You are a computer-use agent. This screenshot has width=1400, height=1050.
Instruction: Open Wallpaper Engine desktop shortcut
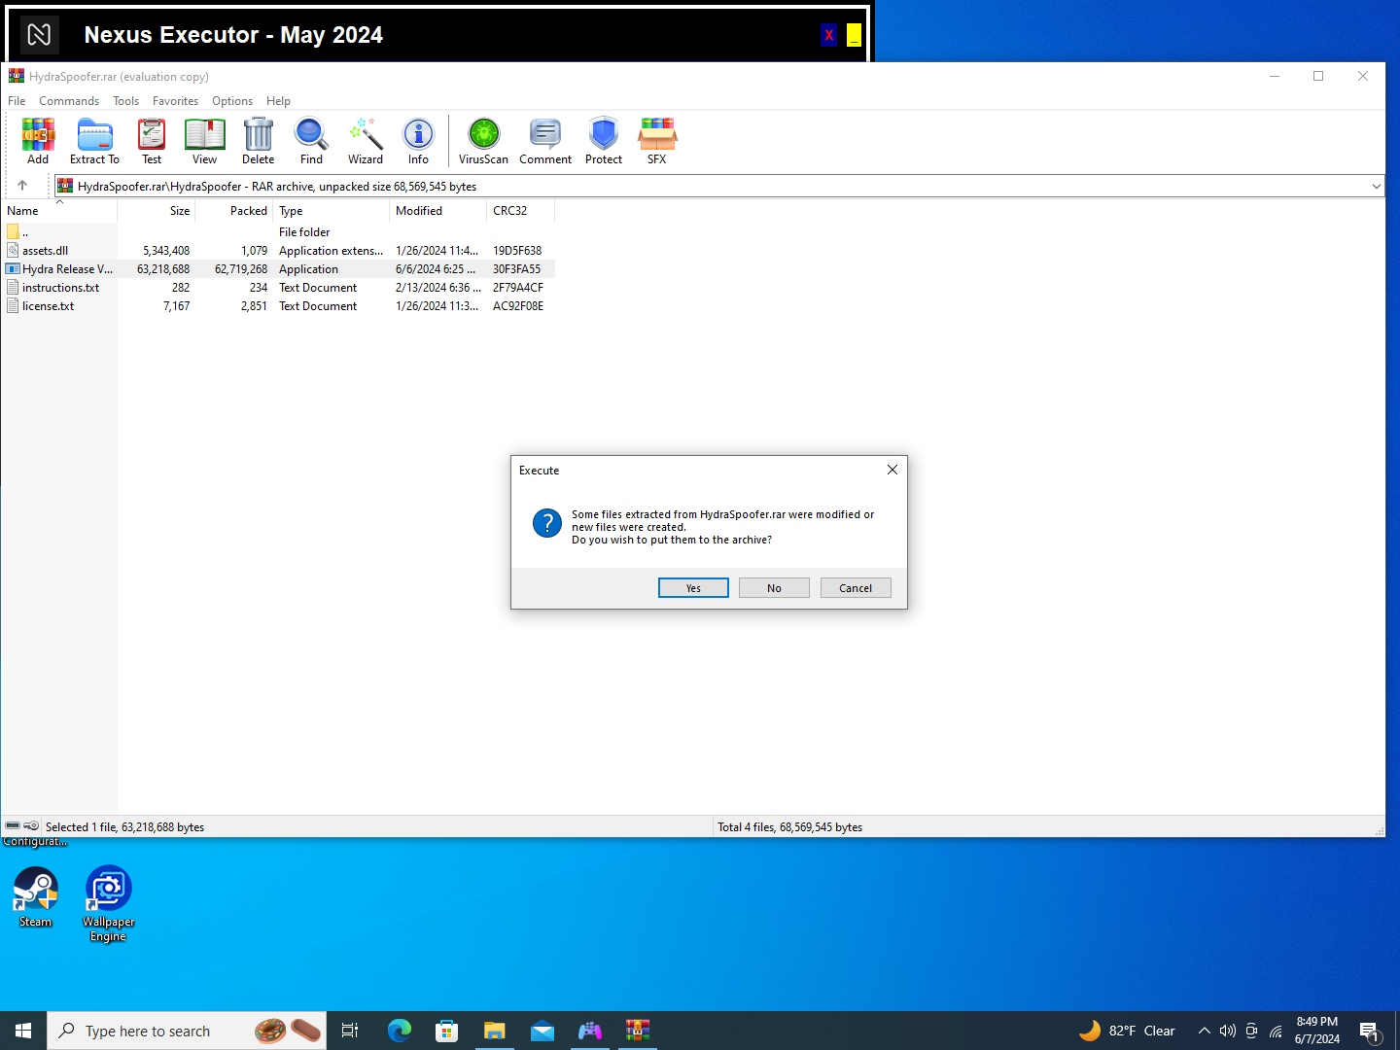pyautogui.click(x=108, y=904)
